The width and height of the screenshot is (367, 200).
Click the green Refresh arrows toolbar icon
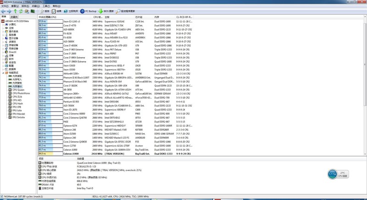point(21,11)
